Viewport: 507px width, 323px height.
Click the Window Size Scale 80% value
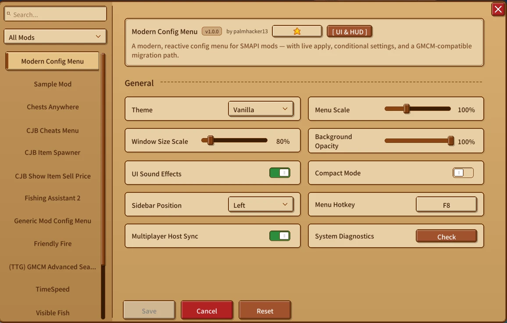point(283,142)
